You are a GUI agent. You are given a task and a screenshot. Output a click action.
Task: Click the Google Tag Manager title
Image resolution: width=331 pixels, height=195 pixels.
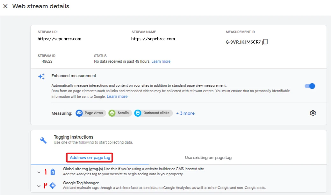(x=81, y=183)
